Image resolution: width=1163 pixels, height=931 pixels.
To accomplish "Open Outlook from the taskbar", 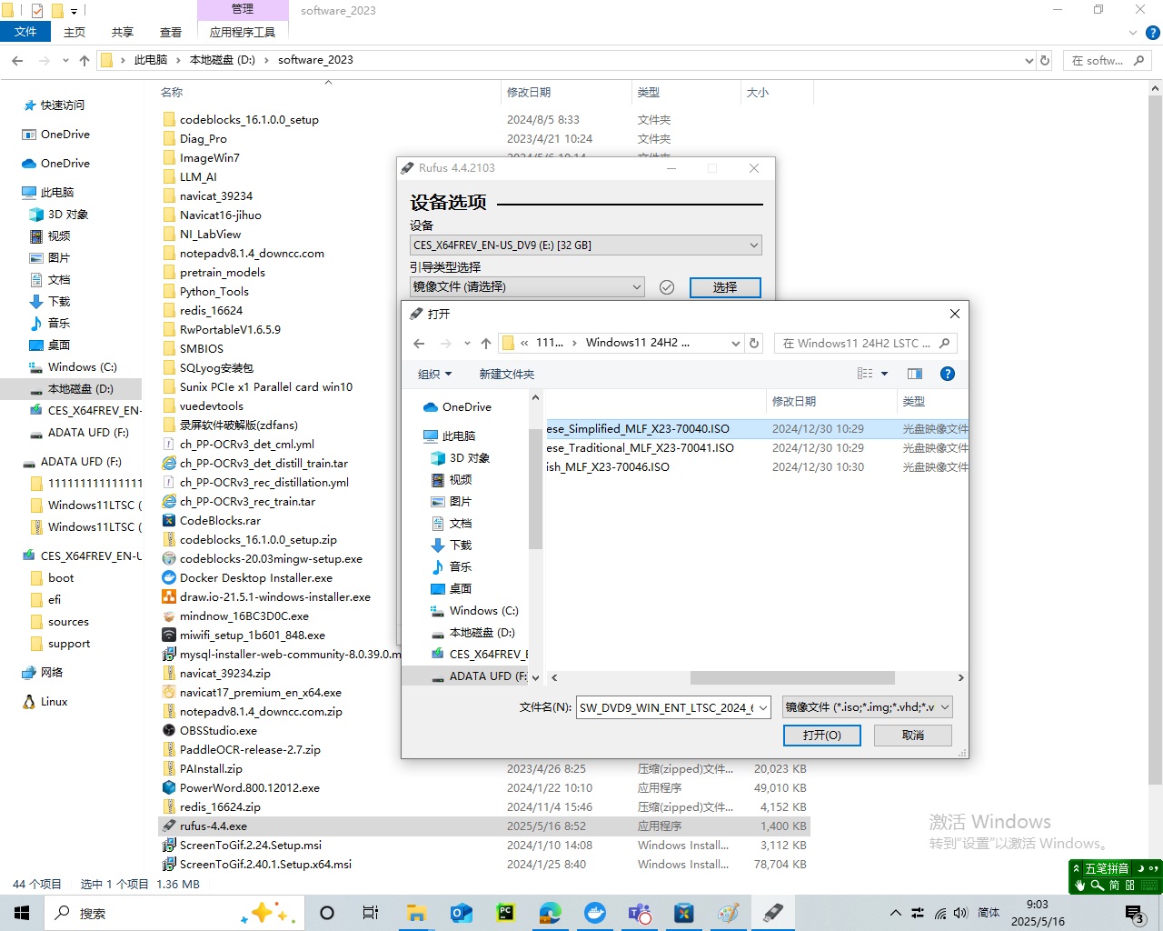I will pyautogui.click(x=462, y=913).
